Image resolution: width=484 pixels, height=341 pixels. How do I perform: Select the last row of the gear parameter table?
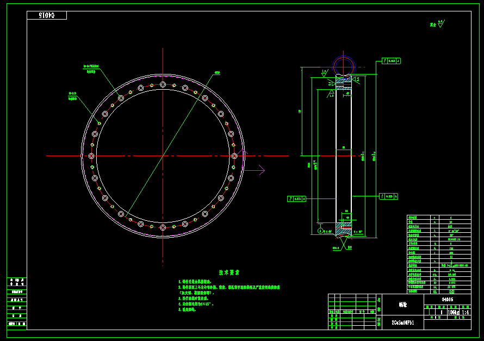pos(439,292)
